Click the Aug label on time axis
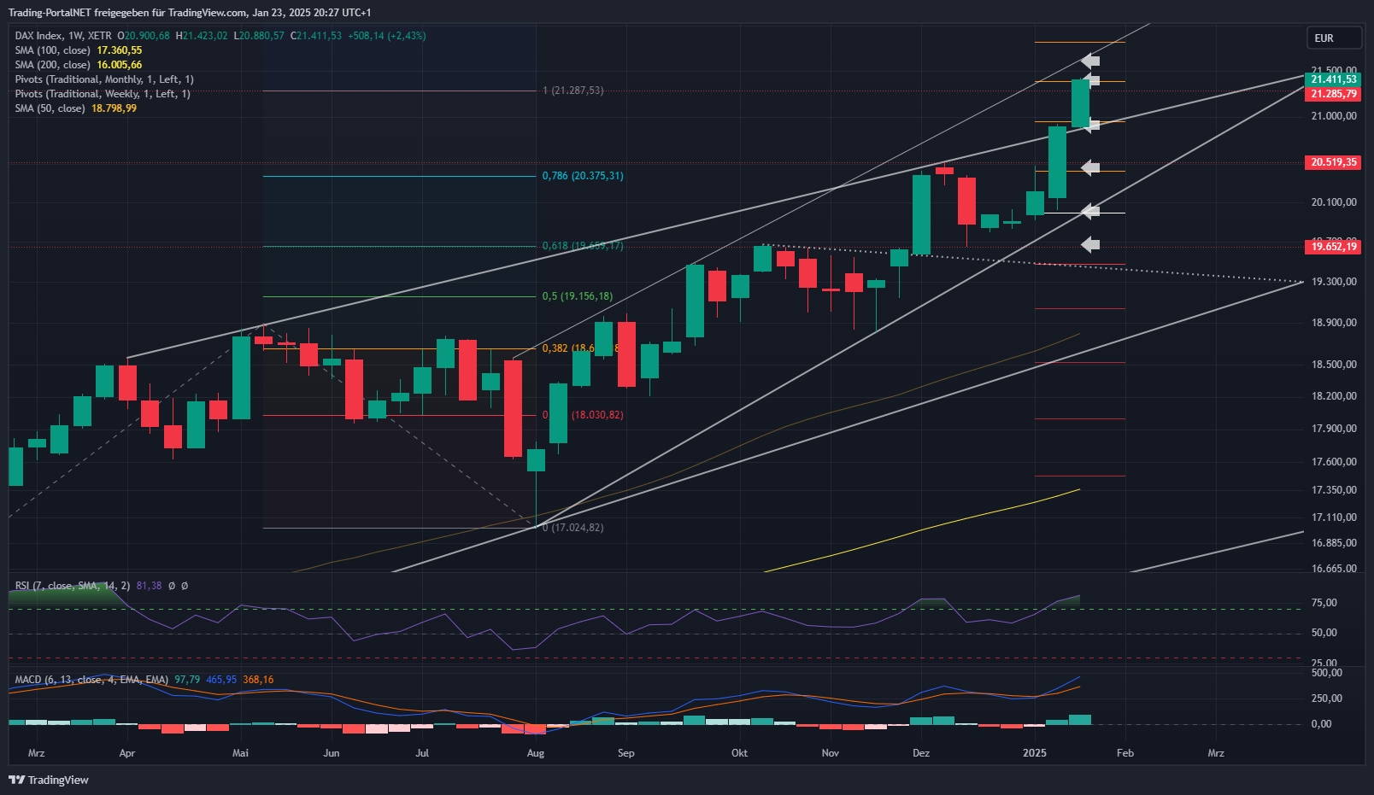The image size is (1374, 795). pyautogui.click(x=536, y=753)
